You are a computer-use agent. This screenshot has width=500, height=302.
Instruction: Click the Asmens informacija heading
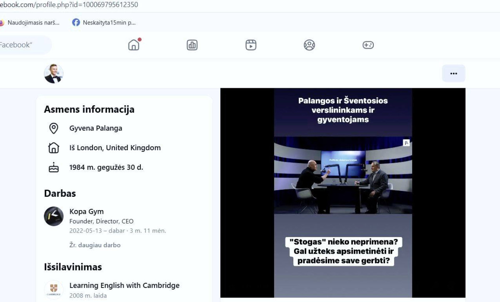pos(89,109)
